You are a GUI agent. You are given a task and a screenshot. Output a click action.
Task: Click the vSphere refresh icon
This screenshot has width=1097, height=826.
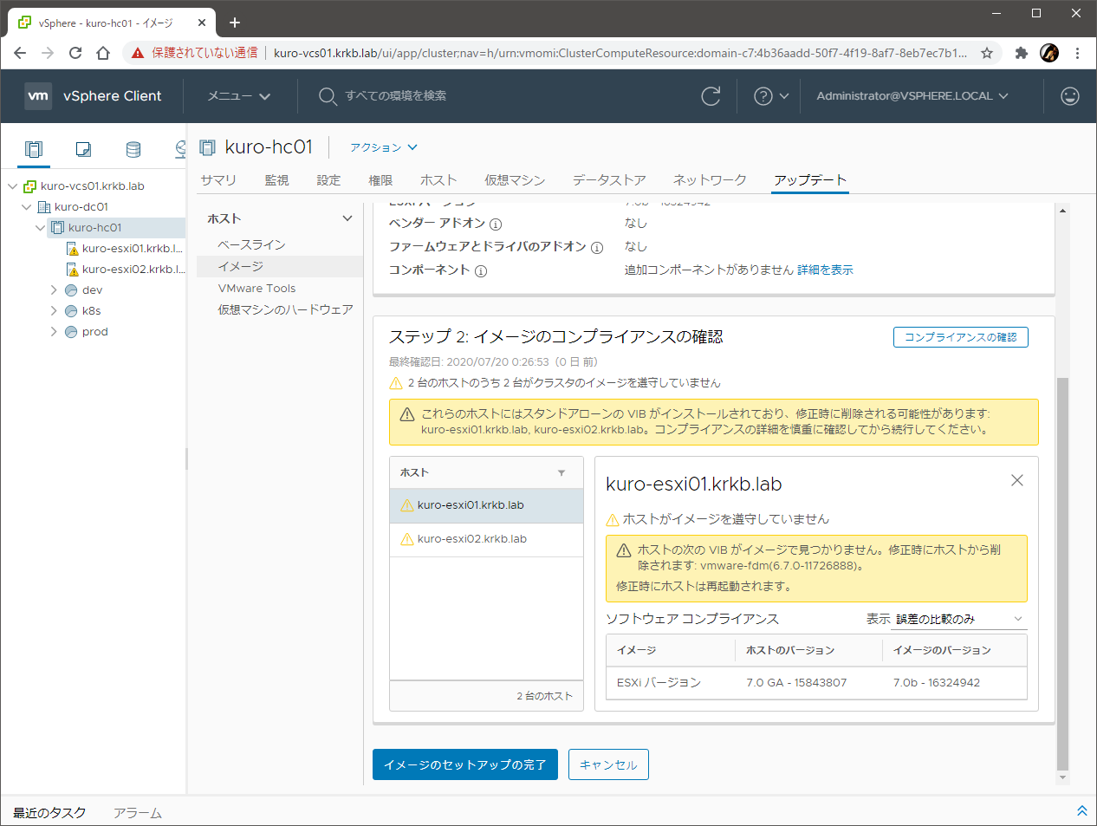click(x=711, y=96)
